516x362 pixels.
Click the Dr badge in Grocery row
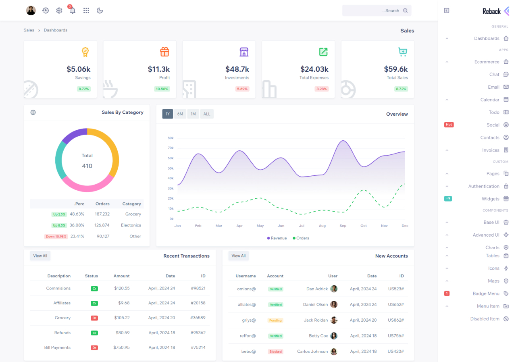[94, 318]
